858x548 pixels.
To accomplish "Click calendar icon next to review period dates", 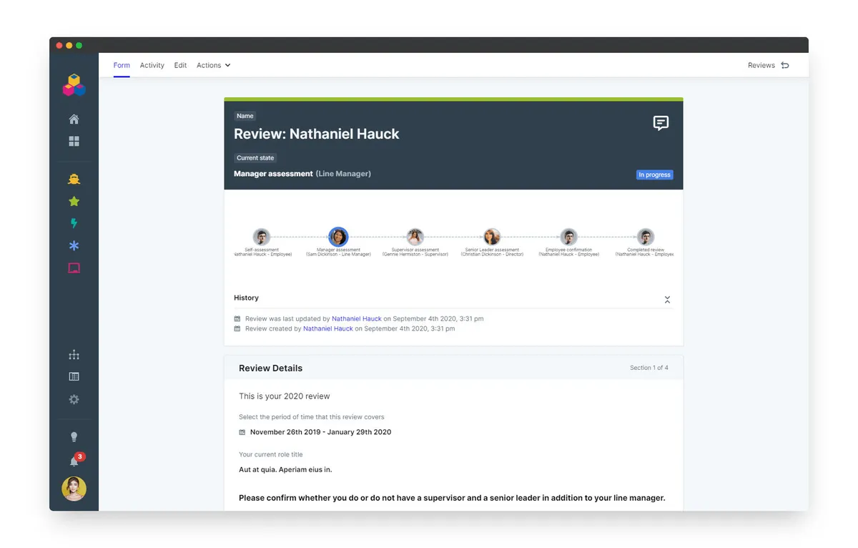I will coord(242,432).
